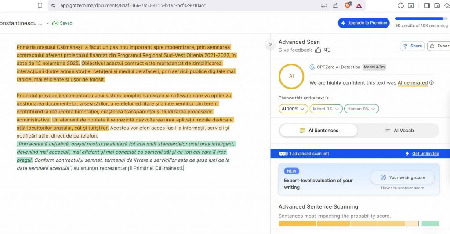The image size is (450, 234).
Task: Click the Upgrade to Premium button
Action: click(363, 23)
